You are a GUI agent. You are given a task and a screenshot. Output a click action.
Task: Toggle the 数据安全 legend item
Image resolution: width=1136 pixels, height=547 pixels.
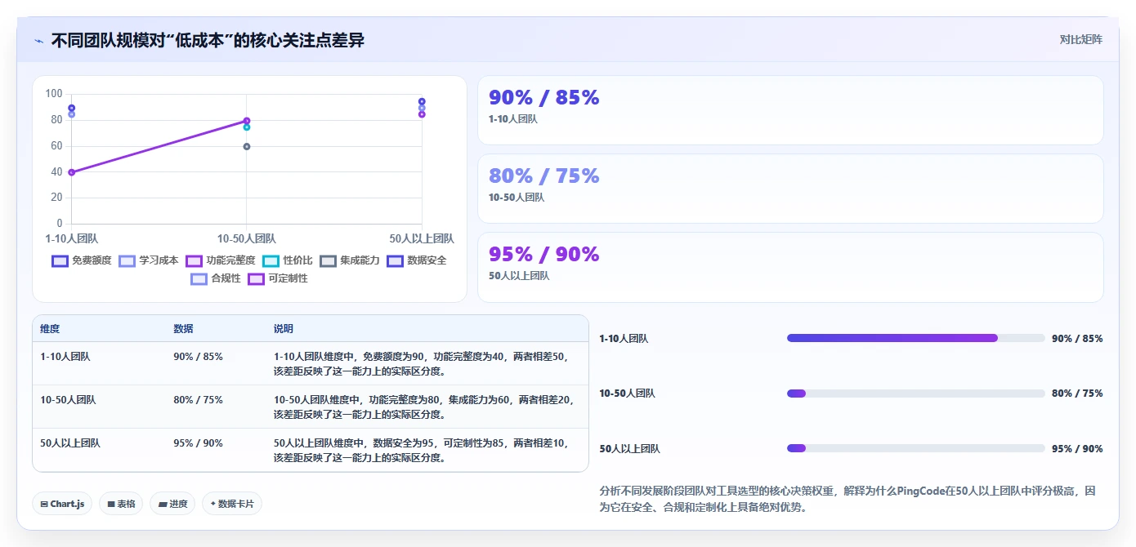point(417,260)
